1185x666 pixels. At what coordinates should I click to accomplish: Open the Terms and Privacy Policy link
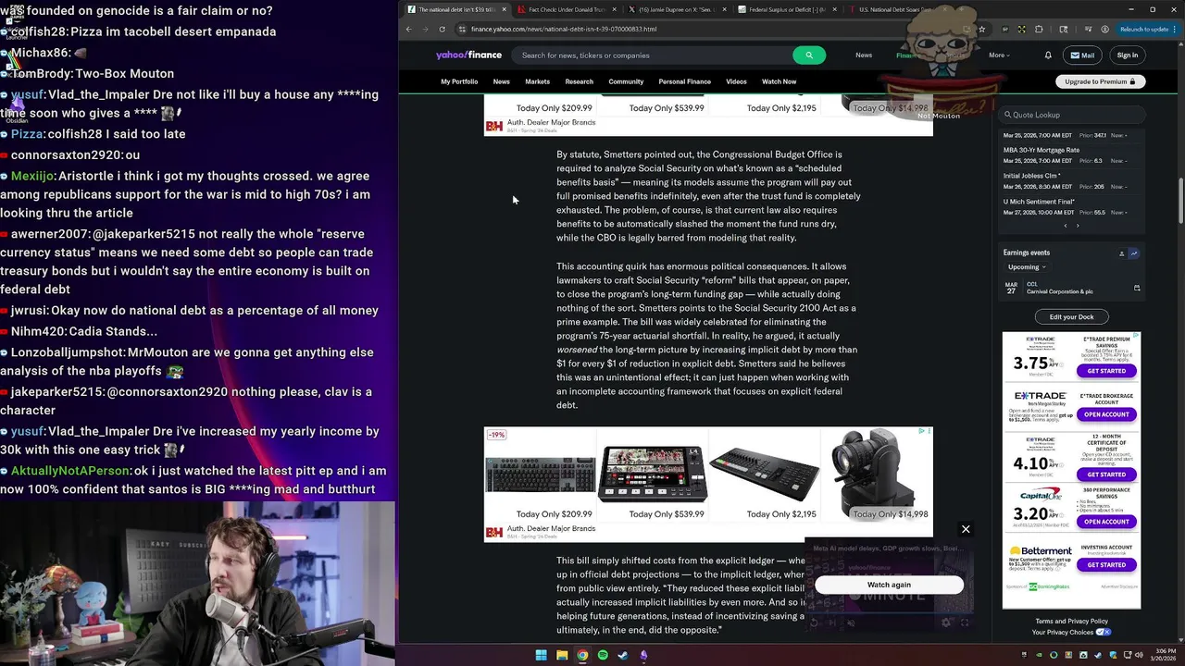[1071, 621]
